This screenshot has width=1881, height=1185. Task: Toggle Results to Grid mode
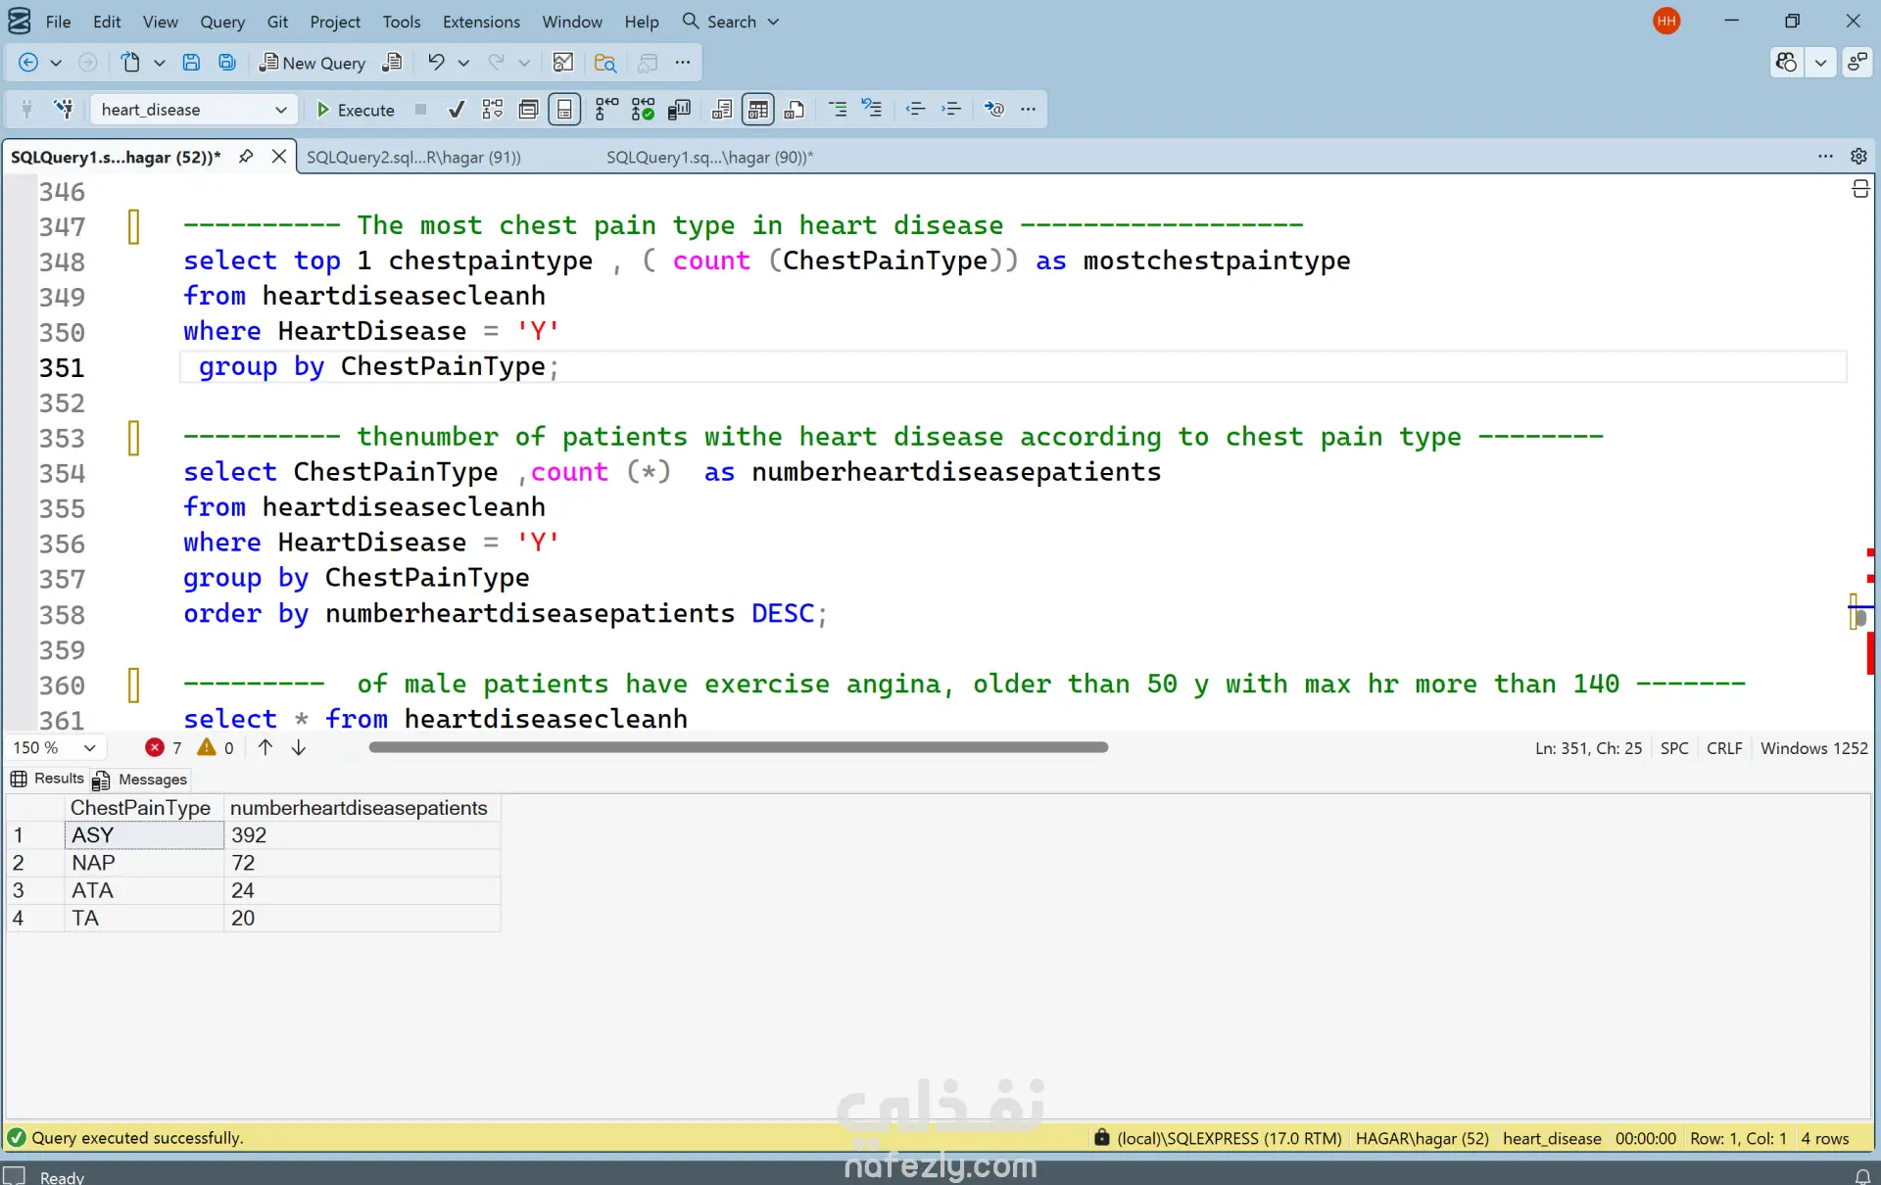coord(758,110)
